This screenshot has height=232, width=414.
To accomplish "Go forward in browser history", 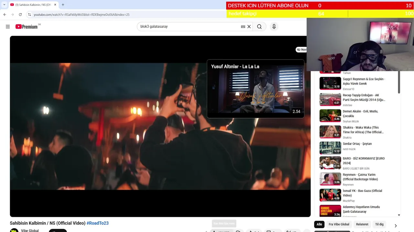I will pos(12,15).
